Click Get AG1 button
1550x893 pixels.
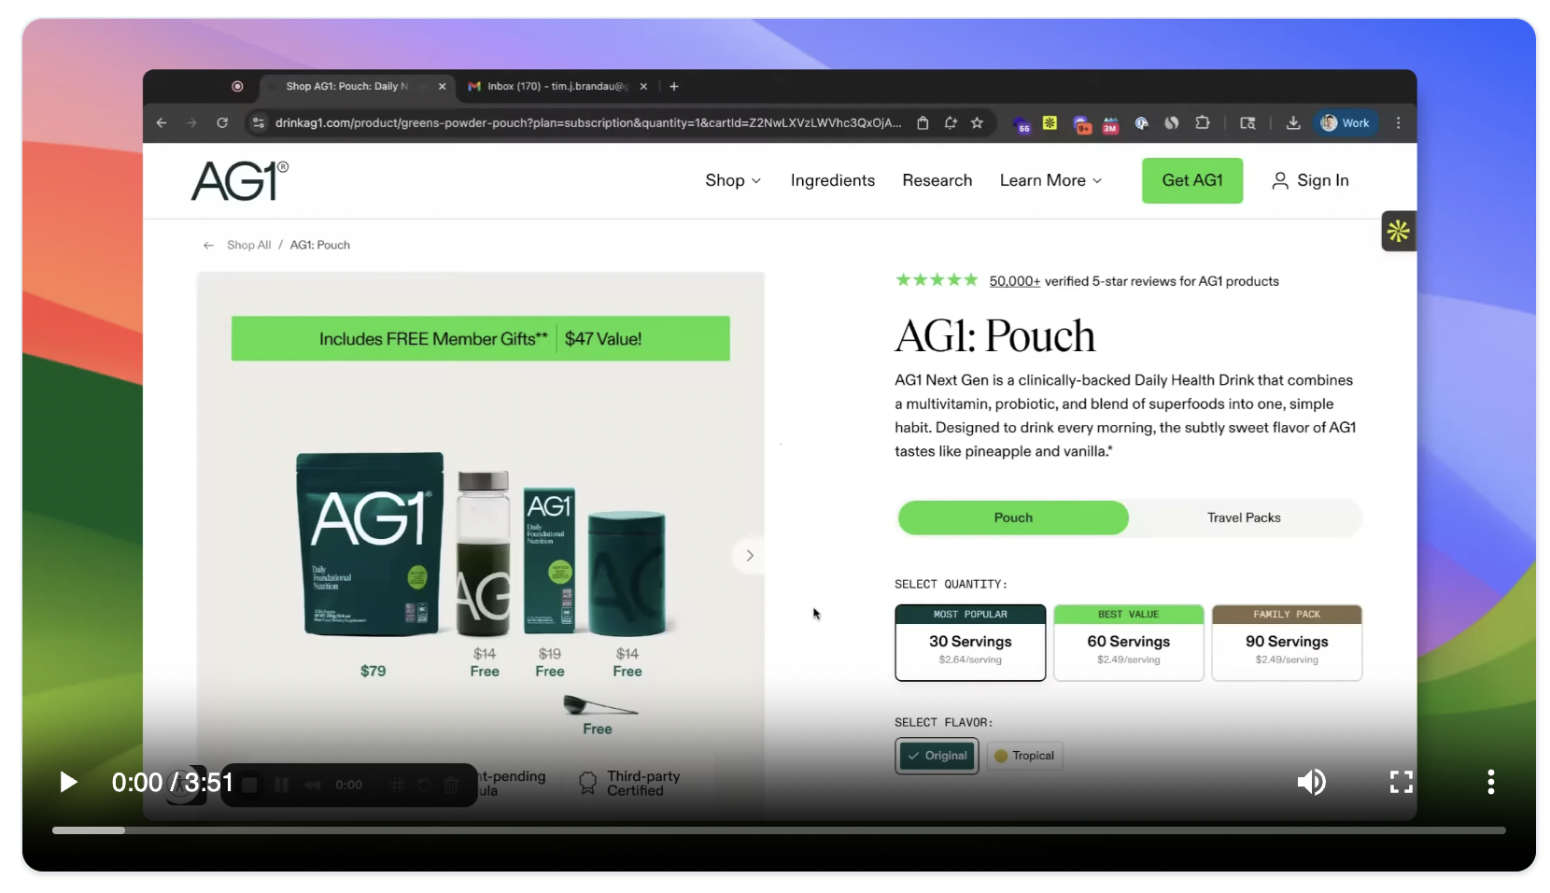point(1192,180)
